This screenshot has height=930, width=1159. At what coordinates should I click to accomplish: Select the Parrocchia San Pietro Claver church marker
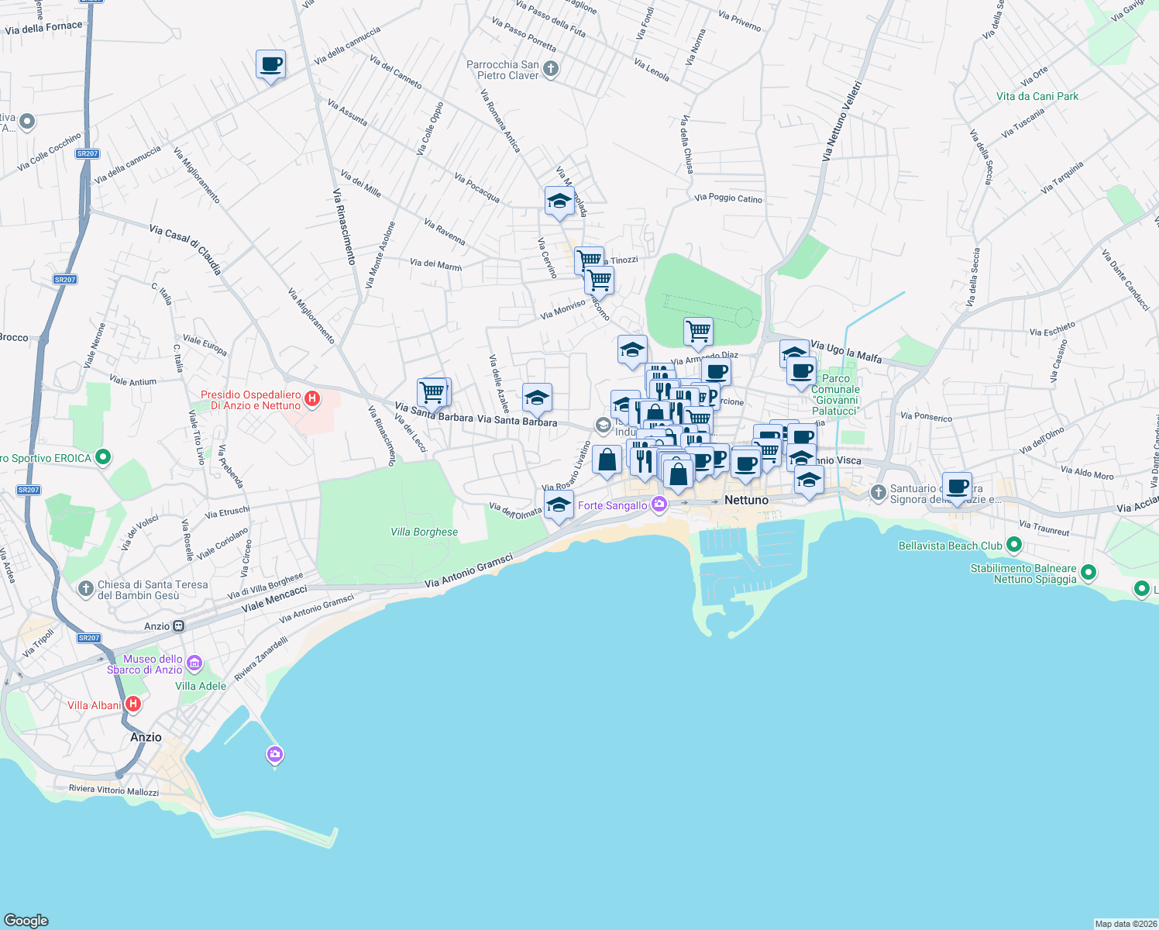(549, 69)
